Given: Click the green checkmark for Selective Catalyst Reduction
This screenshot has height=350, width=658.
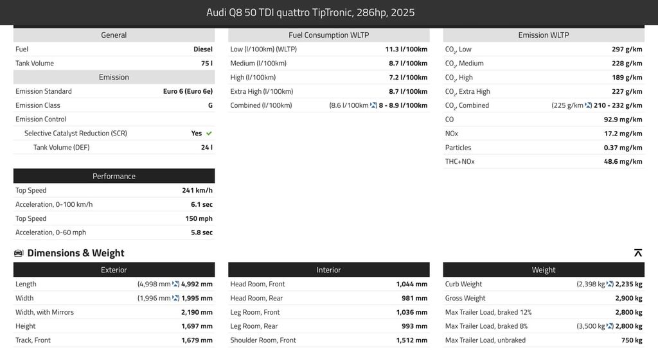Looking at the screenshot, I should point(209,134).
